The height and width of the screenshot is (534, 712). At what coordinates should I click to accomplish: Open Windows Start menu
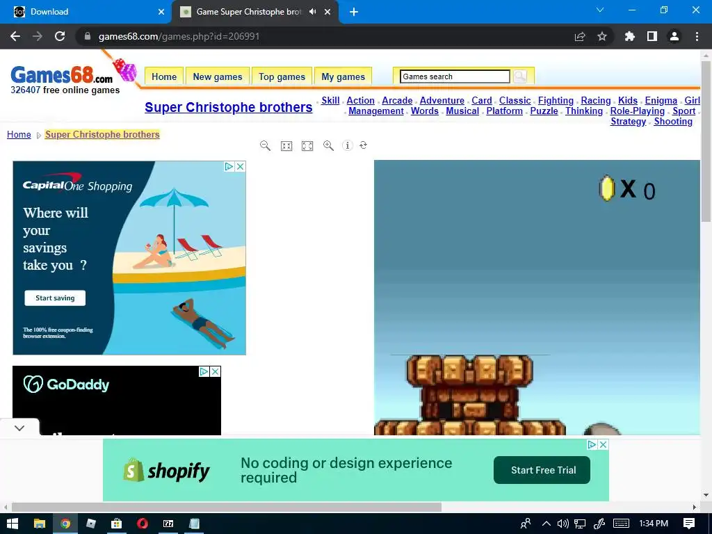tap(13, 524)
